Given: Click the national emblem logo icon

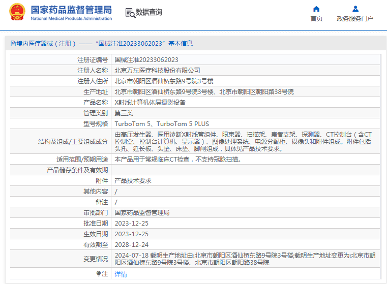Looking at the screenshot, I should coord(17,12).
